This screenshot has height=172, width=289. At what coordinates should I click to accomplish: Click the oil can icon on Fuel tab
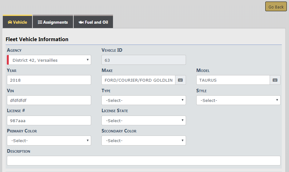pos(81,22)
